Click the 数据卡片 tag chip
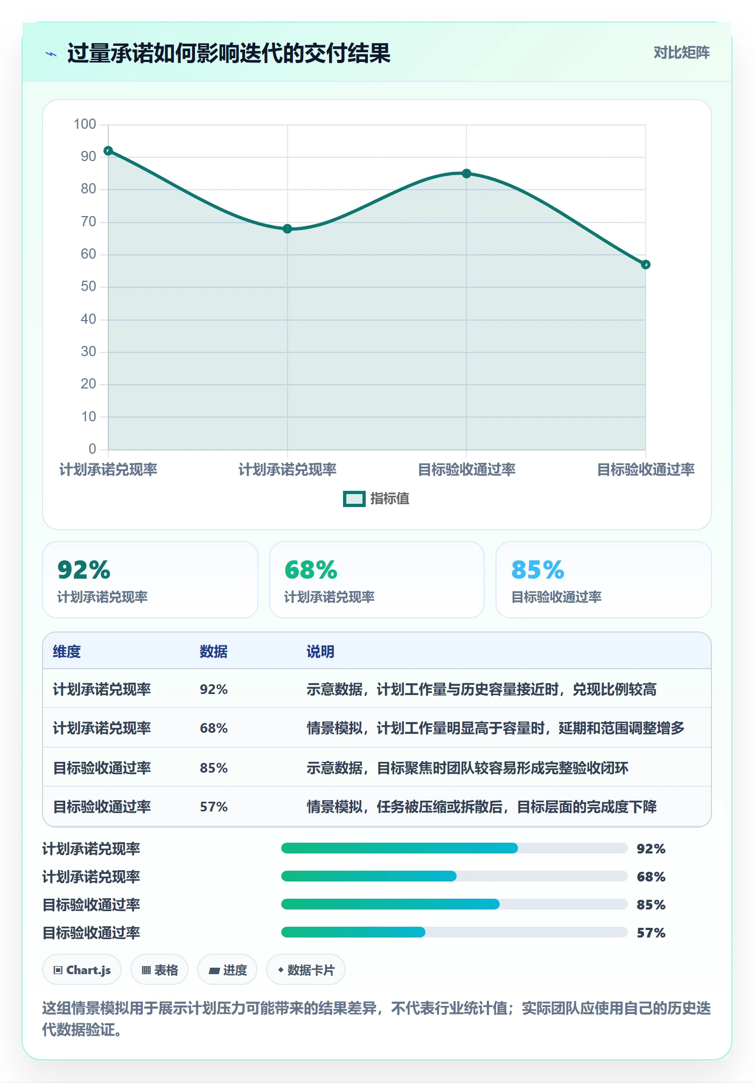 pyautogui.click(x=306, y=970)
